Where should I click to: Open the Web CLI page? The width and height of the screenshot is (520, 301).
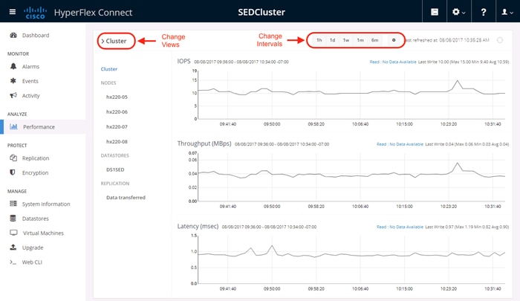click(32, 262)
